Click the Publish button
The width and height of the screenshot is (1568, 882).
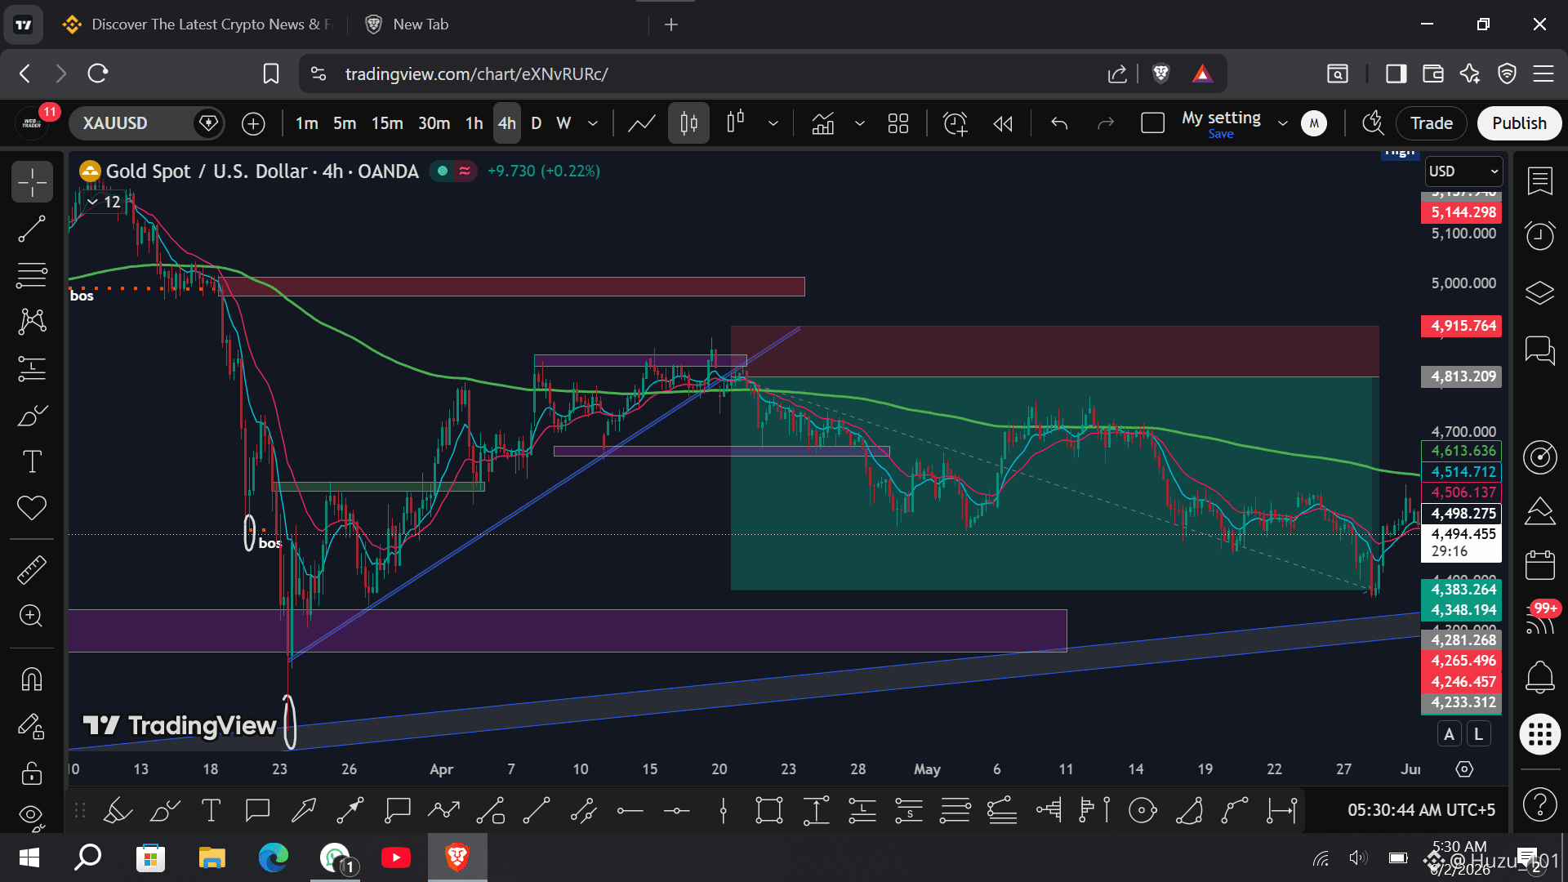1519,123
